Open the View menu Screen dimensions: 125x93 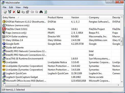point(18,7)
